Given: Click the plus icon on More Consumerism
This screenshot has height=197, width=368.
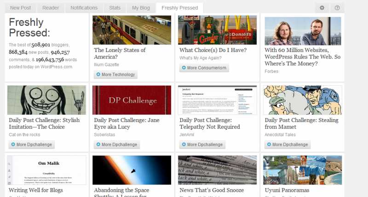Looking at the screenshot, I should point(184,68).
